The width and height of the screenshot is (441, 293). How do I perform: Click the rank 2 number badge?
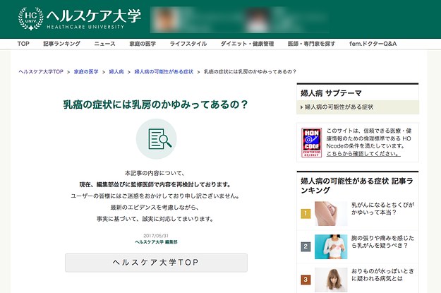pyautogui.click(x=306, y=246)
